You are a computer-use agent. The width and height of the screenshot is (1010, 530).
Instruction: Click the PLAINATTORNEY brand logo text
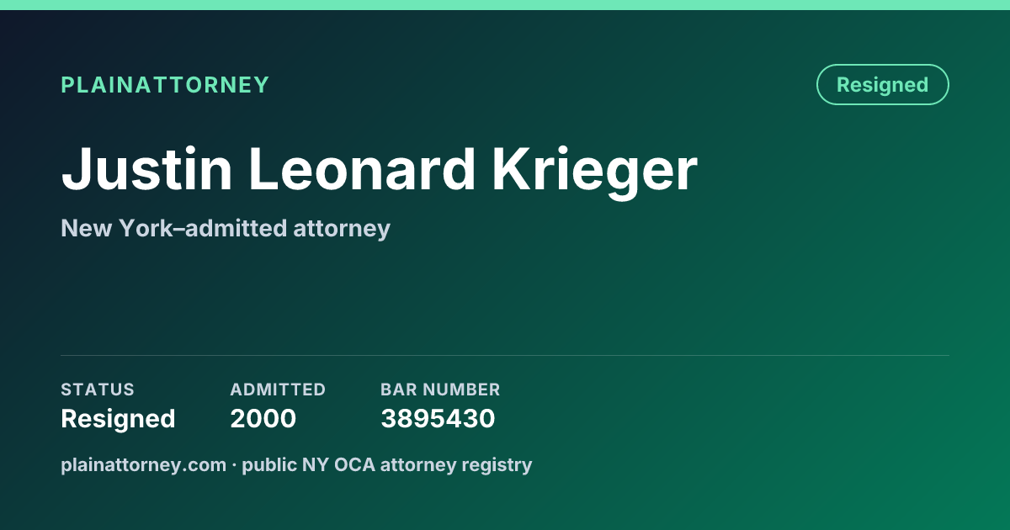tap(165, 85)
